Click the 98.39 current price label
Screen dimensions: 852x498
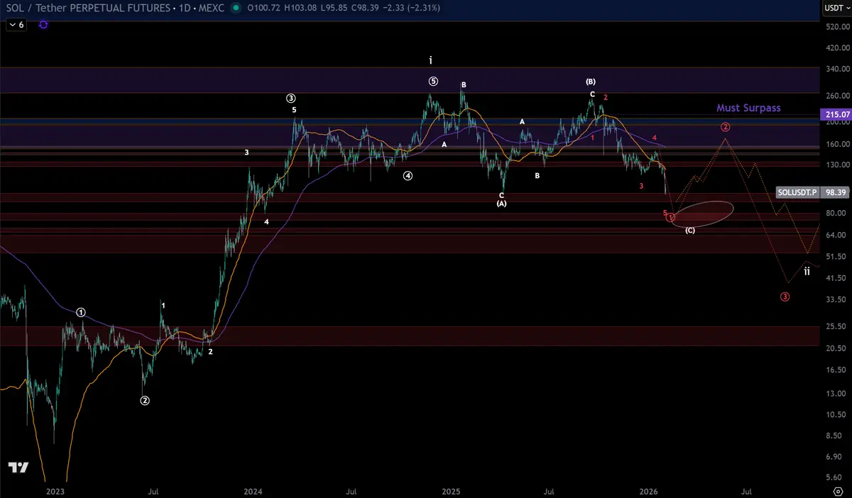(834, 192)
